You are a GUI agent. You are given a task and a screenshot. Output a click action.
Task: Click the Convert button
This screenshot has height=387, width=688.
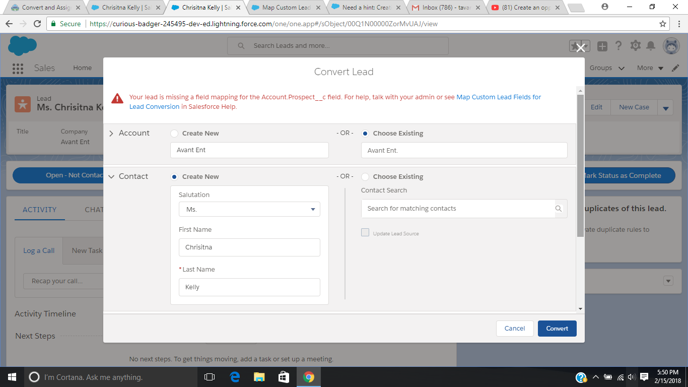pos(557,329)
